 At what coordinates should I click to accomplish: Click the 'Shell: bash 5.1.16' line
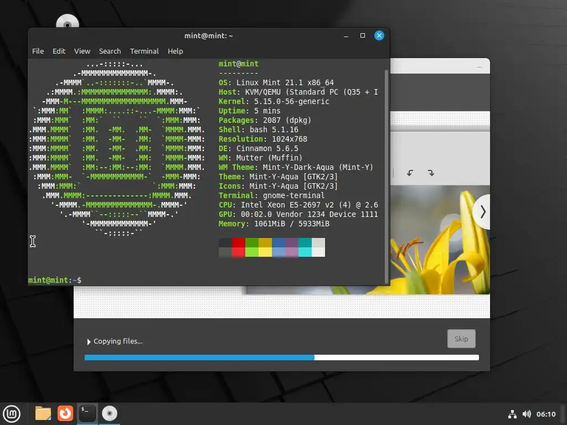(x=258, y=129)
